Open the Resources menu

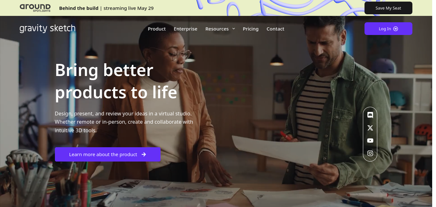(217, 29)
